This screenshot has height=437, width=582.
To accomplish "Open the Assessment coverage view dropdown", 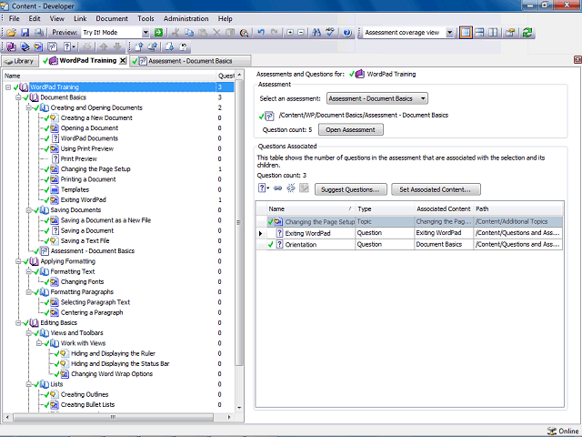I will point(449,33).
